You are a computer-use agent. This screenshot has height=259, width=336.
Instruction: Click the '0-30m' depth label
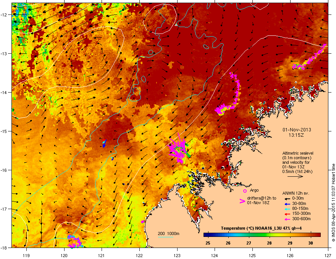pyautogui.click(x=298, y=198)
